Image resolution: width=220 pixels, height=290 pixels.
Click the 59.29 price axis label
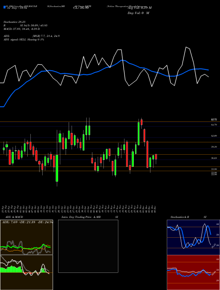tap(214, 147)
